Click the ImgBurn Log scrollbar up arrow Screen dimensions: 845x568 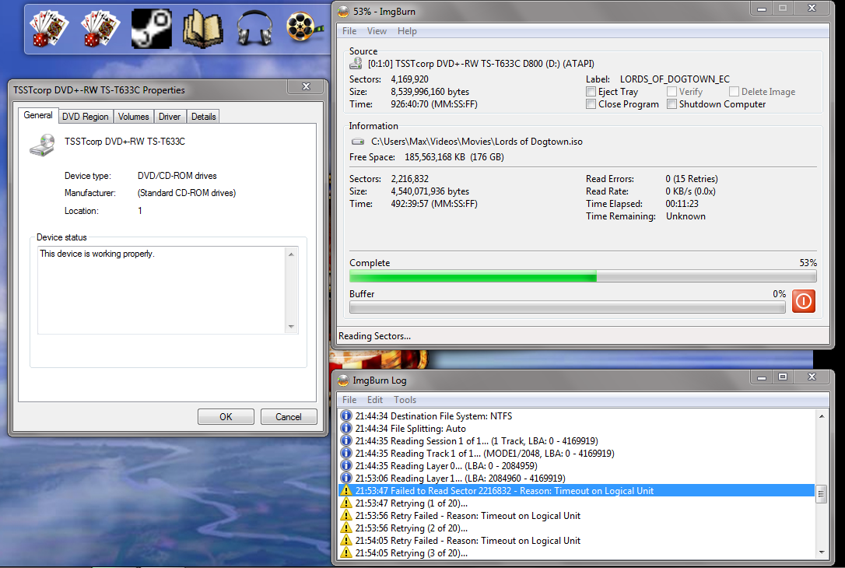coord(822,416)
